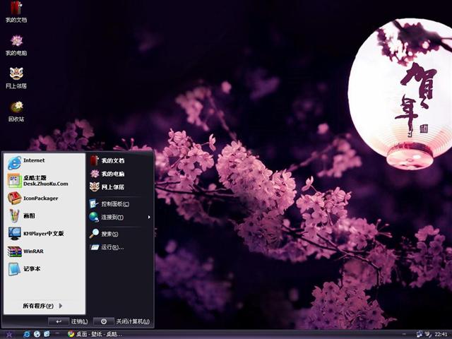Open the 网上邻居 lion desktop icon
Screen dimensions: 452x339
[x=16, y=78]
